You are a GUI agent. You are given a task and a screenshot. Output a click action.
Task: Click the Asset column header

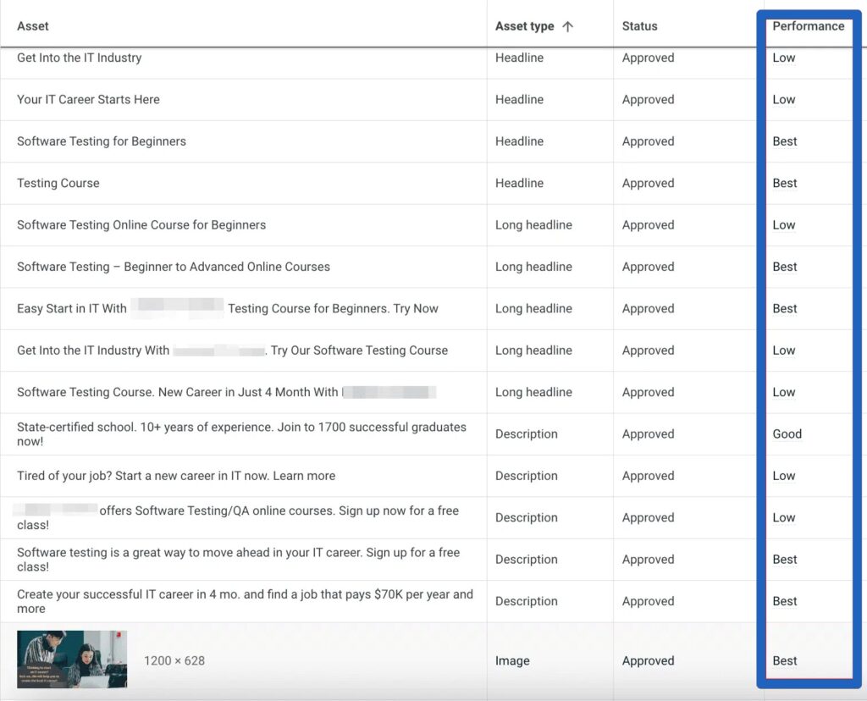tap(33, 26)
